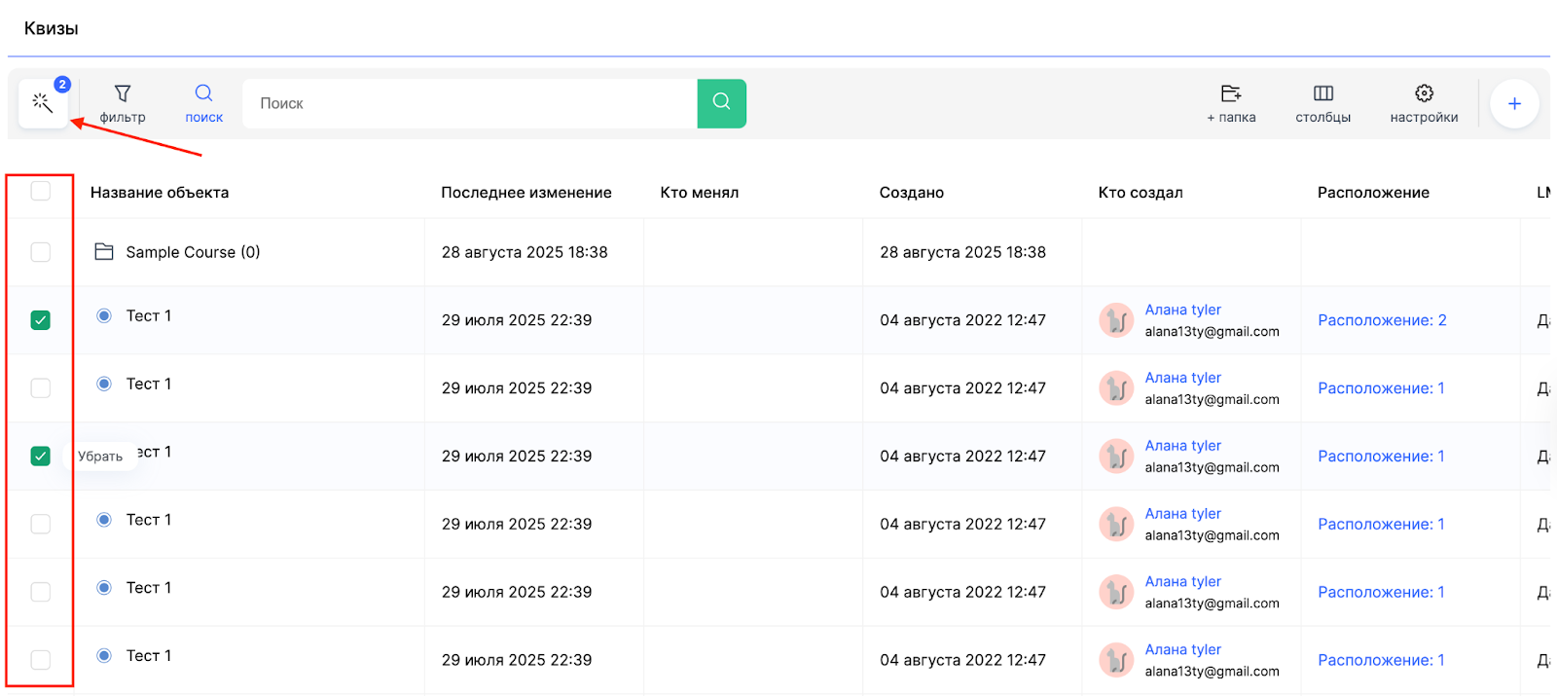Click the Создано column header
The height and width of the screenshot is (696, 1557).
pos(911,193)
